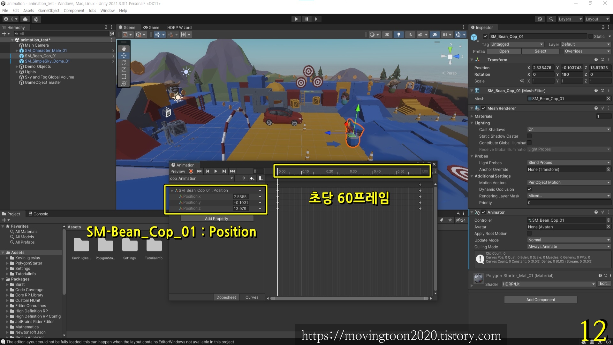This screenshot has width=613, height=345.
Task: Open Motion Vectors dropdown
Action: [x=569, y=183]
